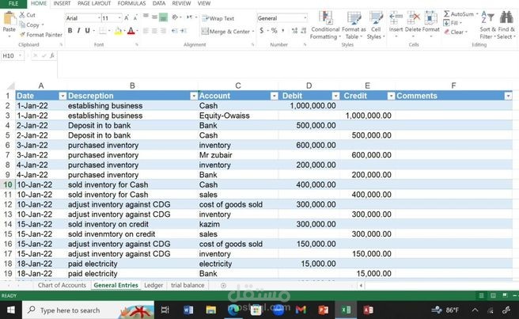The image size is (519, 319).
Task: Increase decimal places
Action: [x=294, y=31]
